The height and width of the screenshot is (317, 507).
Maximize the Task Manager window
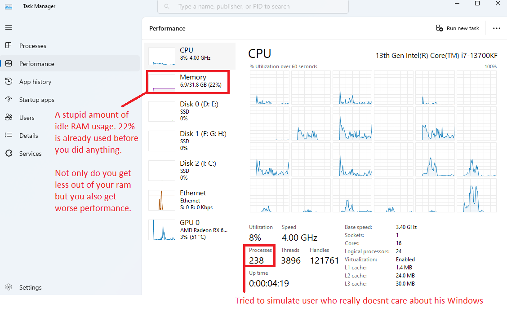(x=477, y=4)
